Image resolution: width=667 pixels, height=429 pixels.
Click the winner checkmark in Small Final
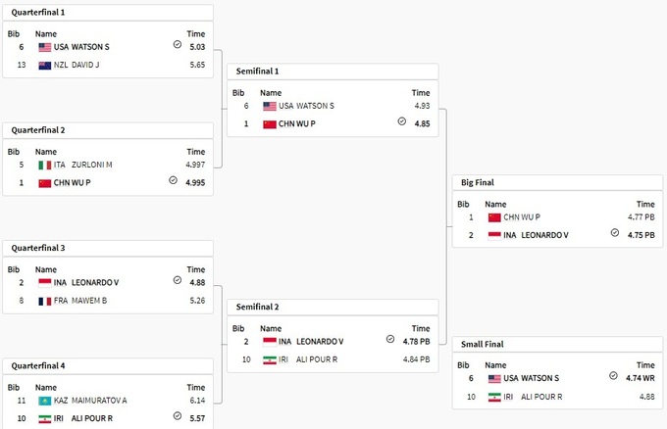coord(614,377)
